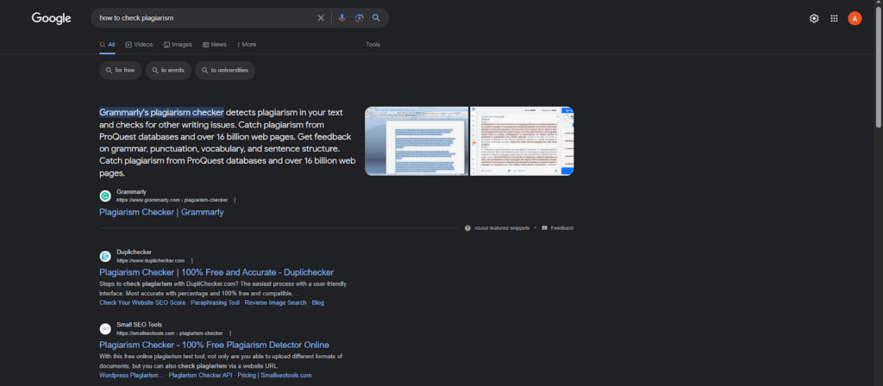The image size is (883, 386).
Task: Select the All results tab
Action: pos(107,45)
